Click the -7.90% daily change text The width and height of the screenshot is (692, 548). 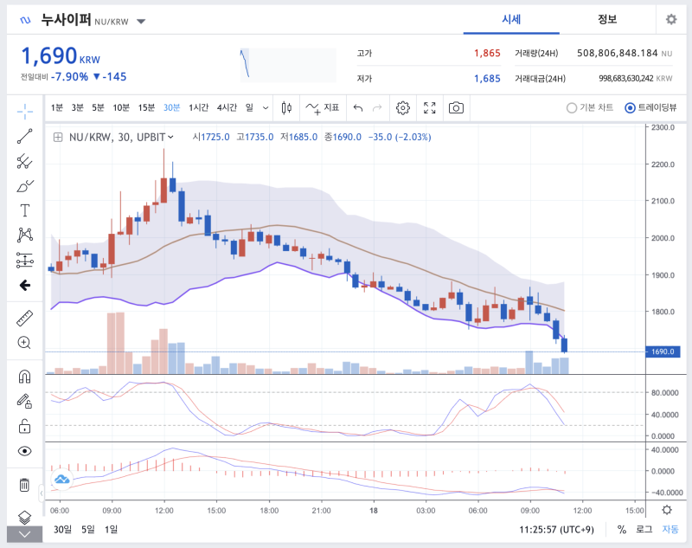pos(69,77)
